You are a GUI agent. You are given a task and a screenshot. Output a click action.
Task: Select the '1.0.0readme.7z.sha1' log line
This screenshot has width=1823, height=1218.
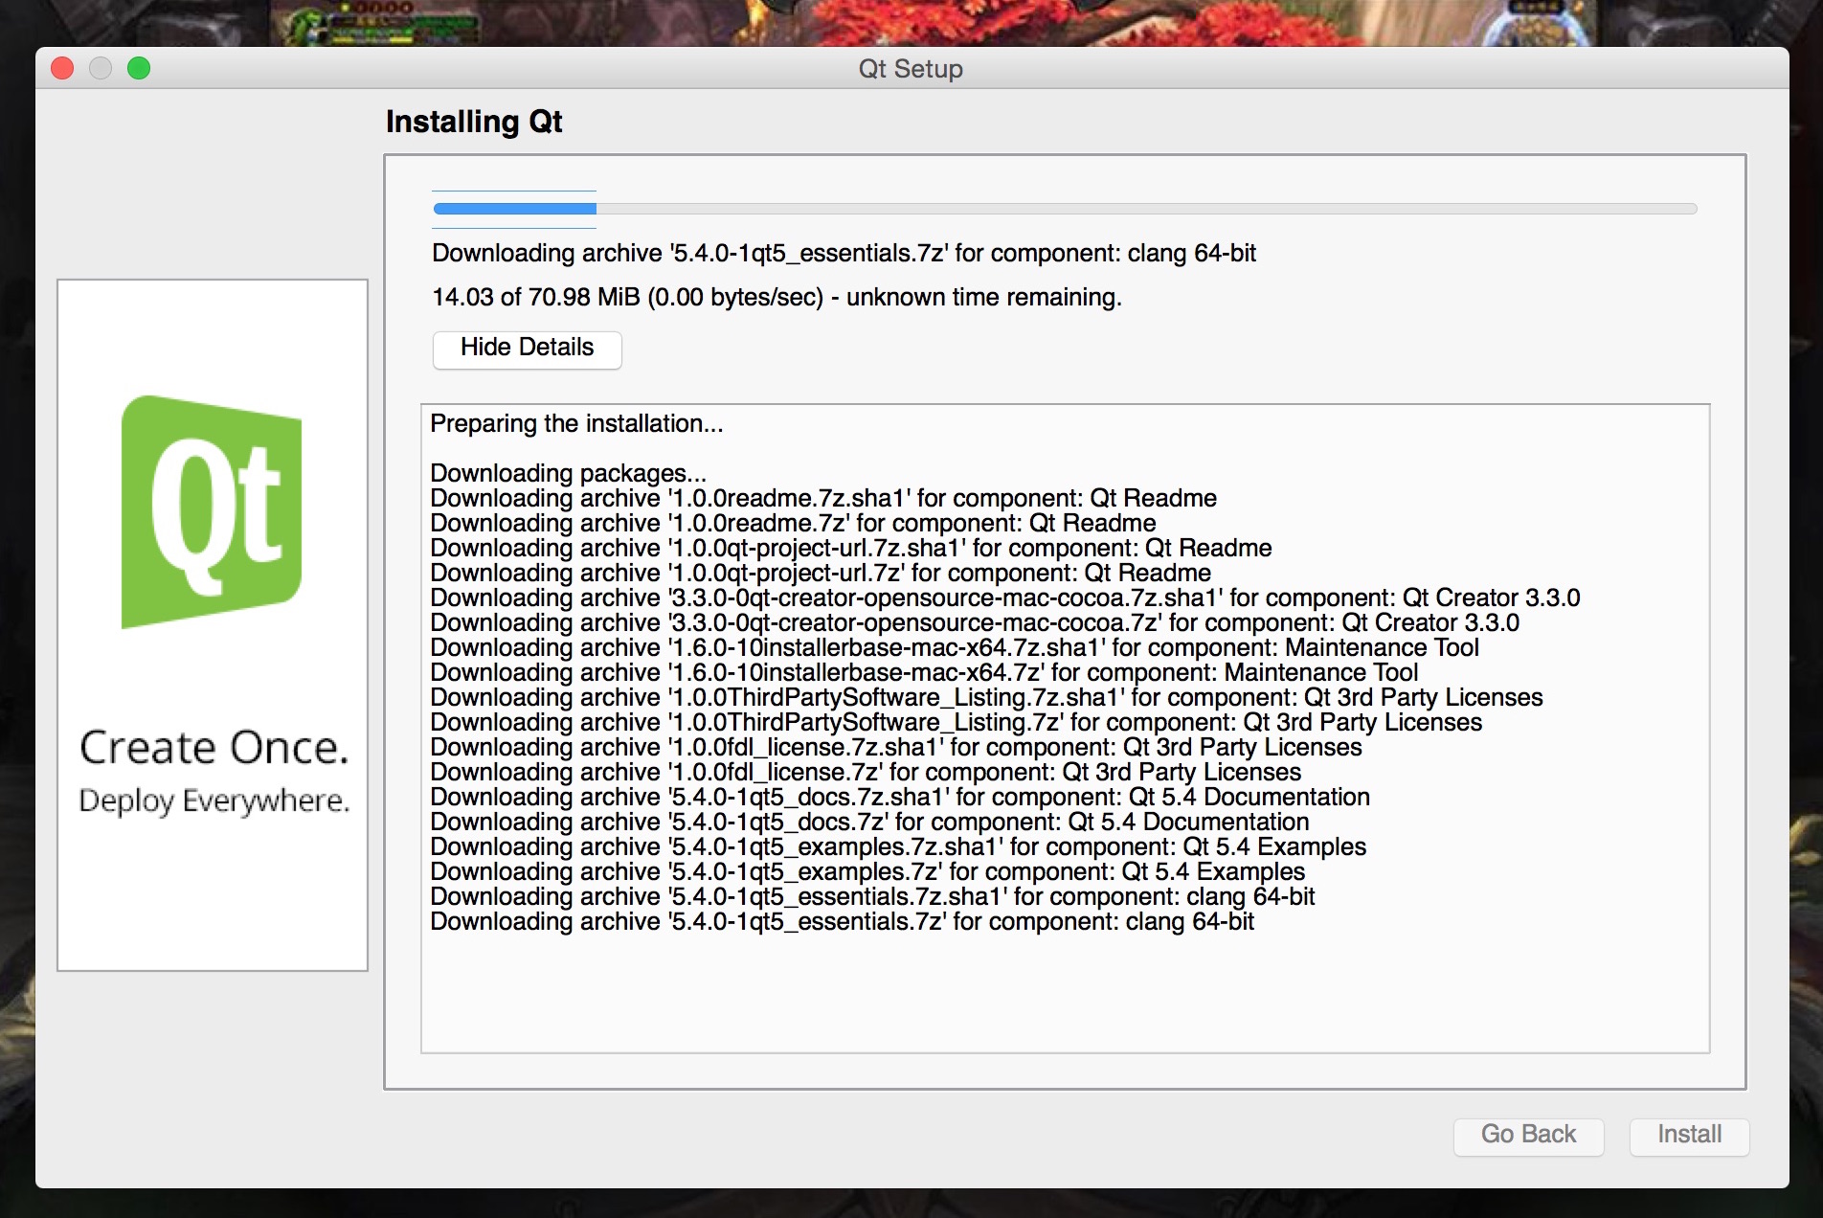[823, 498]
